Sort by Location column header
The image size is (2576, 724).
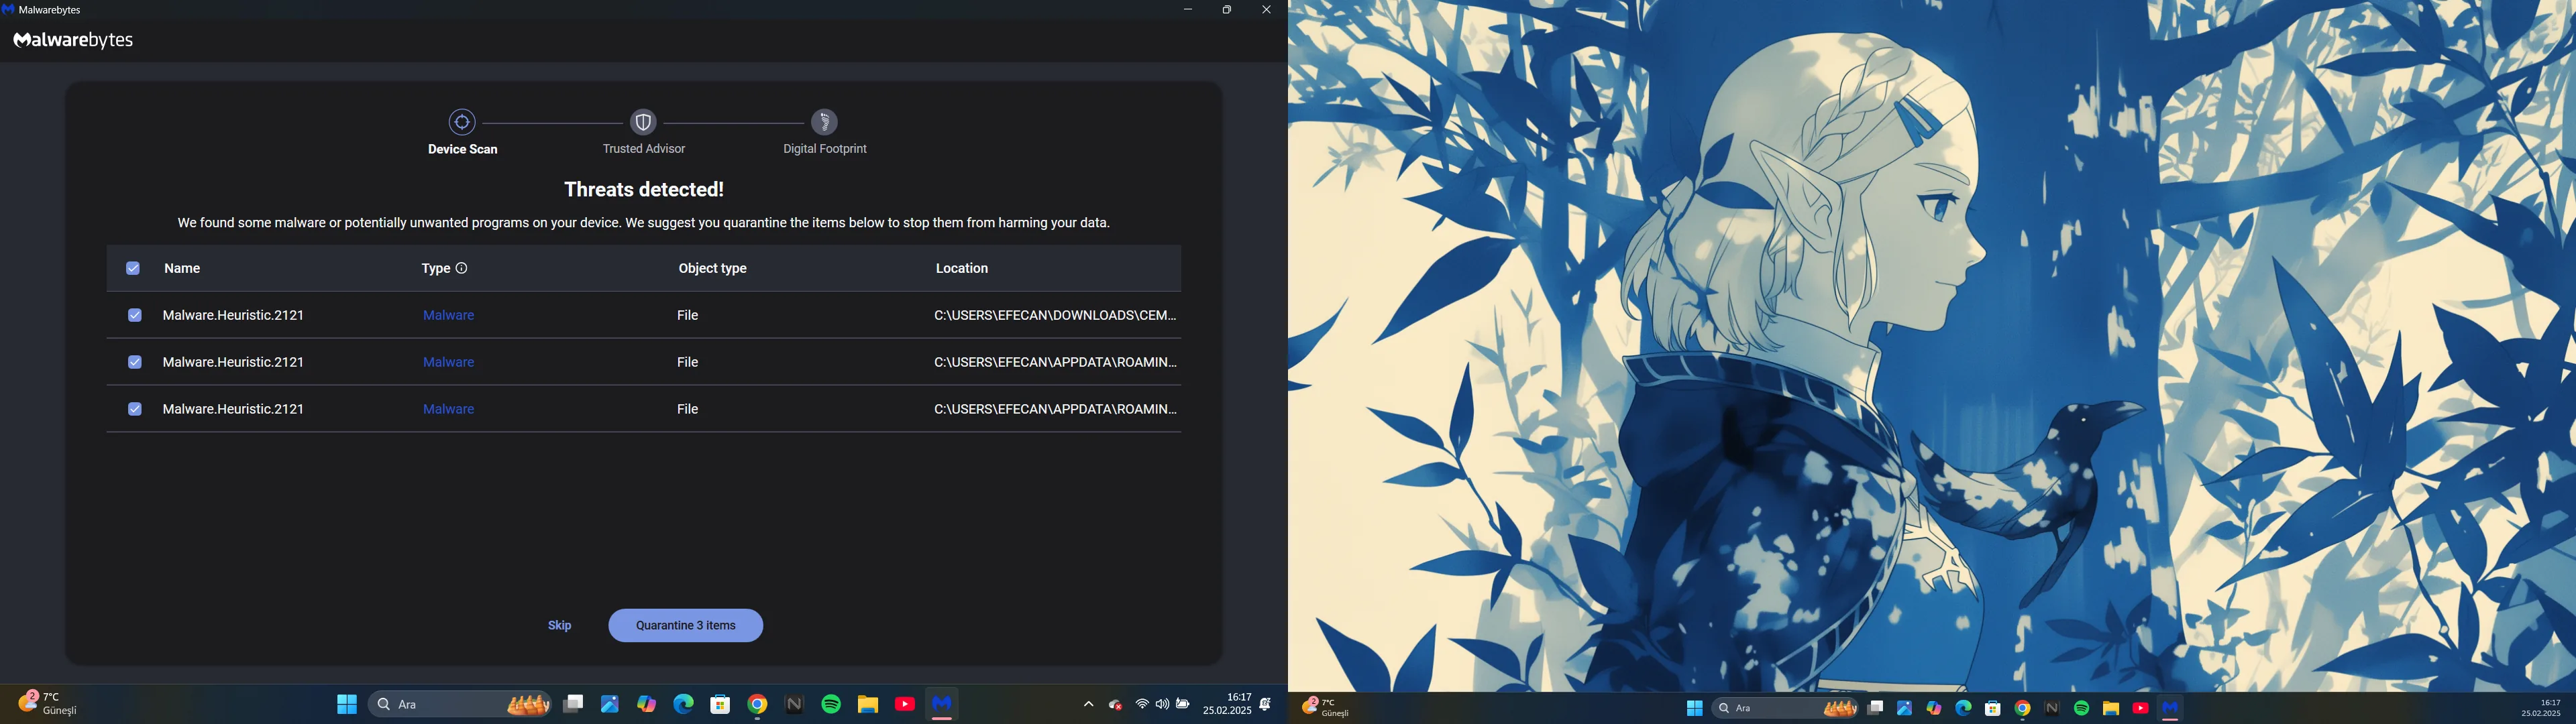pos(962,268)
